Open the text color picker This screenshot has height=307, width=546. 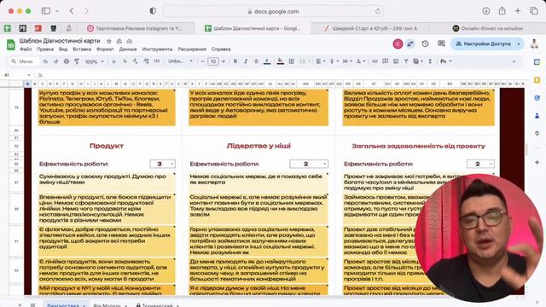tap(267, 61)
